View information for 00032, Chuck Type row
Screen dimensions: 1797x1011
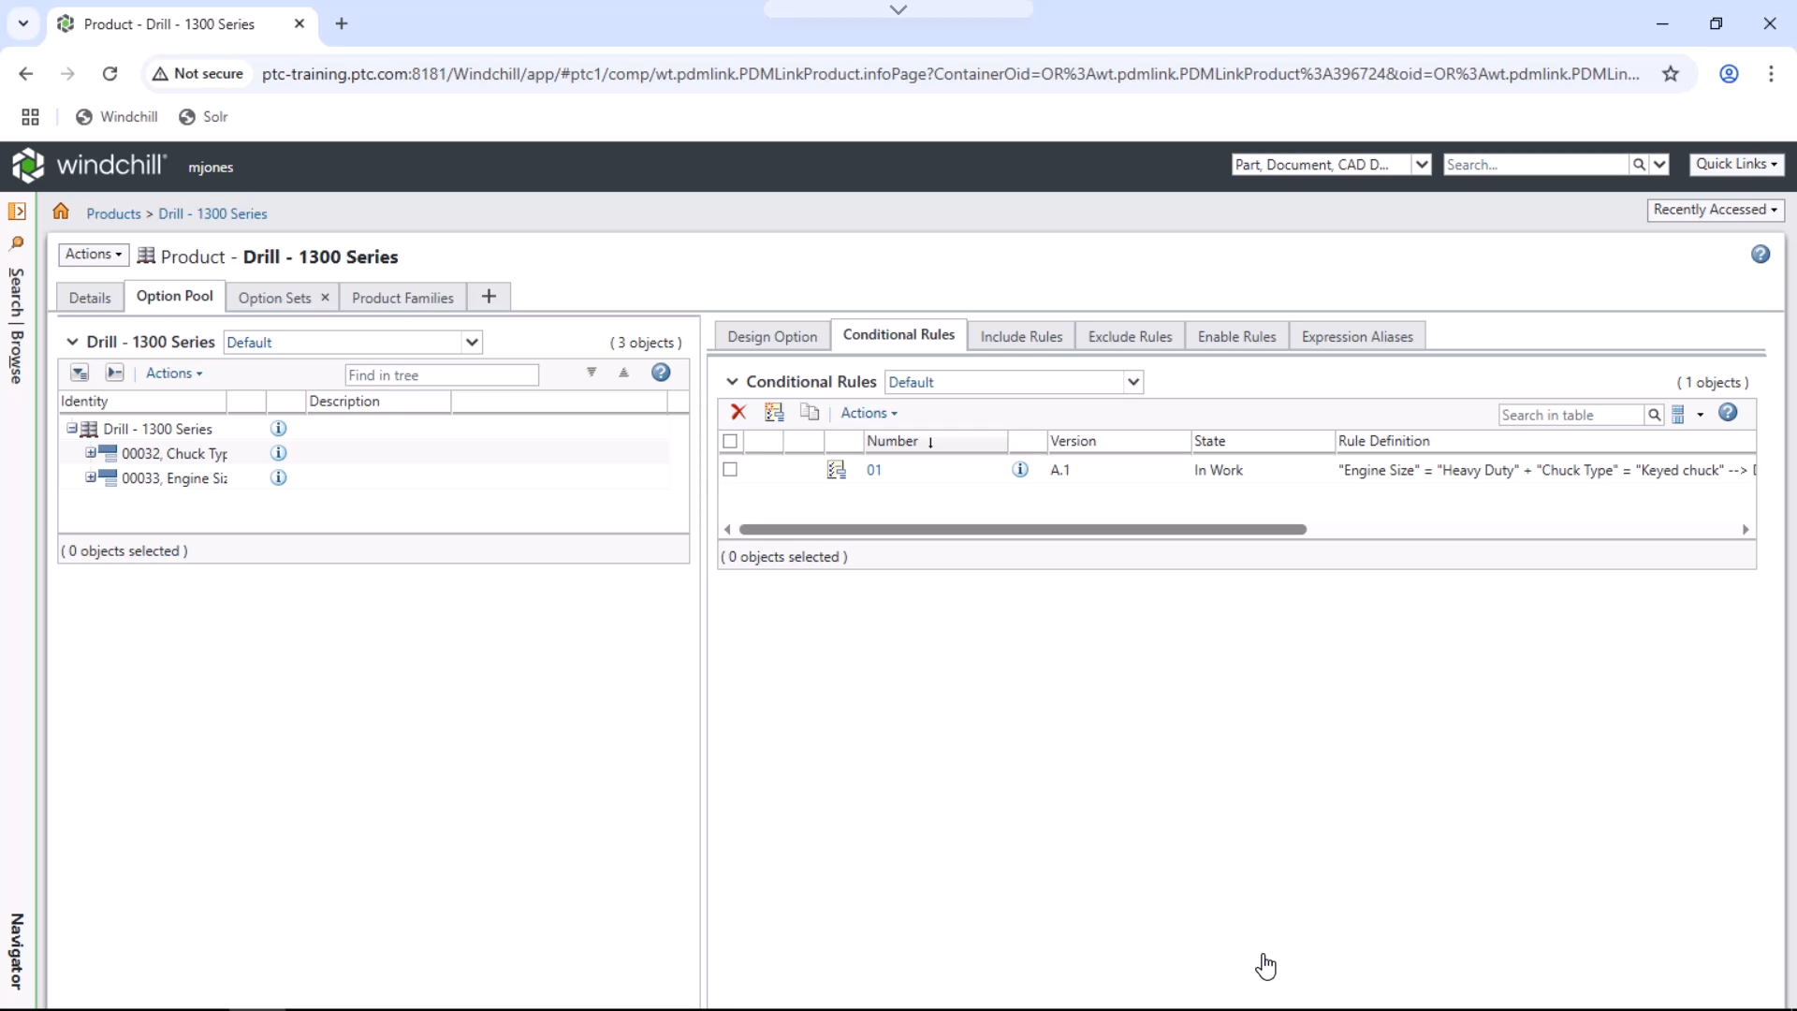click(x=278, y=453)
